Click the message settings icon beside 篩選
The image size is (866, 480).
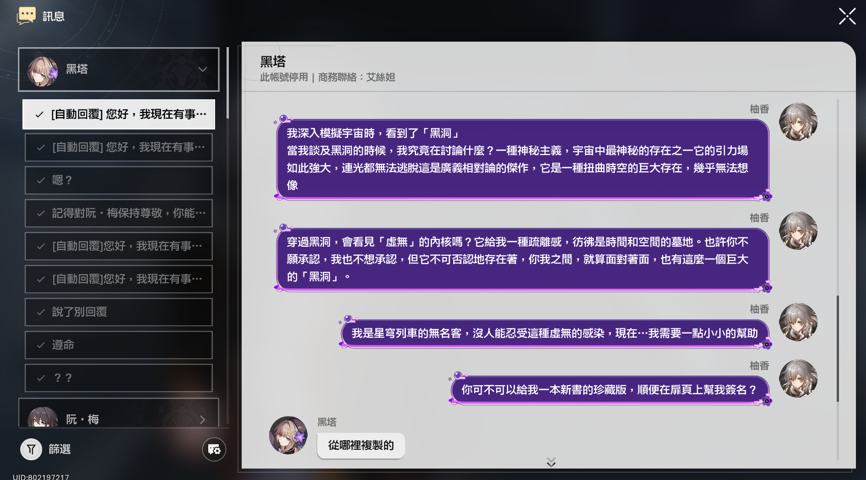[x=214, y=449]
